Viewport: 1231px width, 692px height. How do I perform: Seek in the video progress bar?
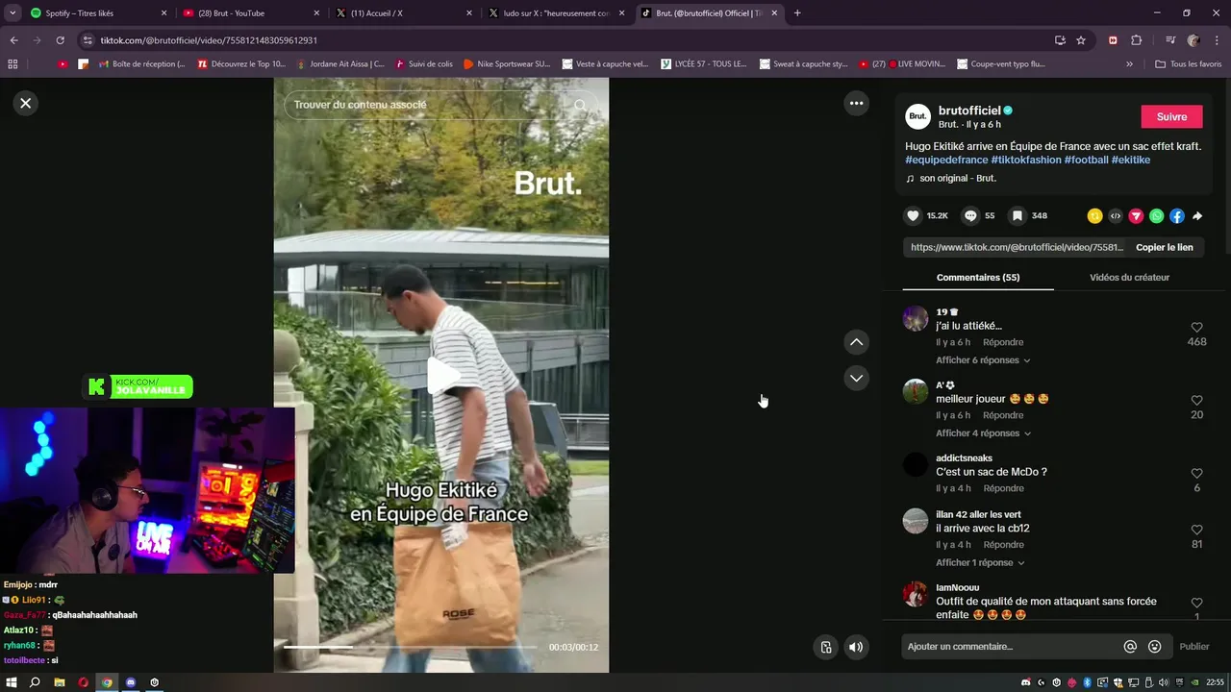click(410, 647)
